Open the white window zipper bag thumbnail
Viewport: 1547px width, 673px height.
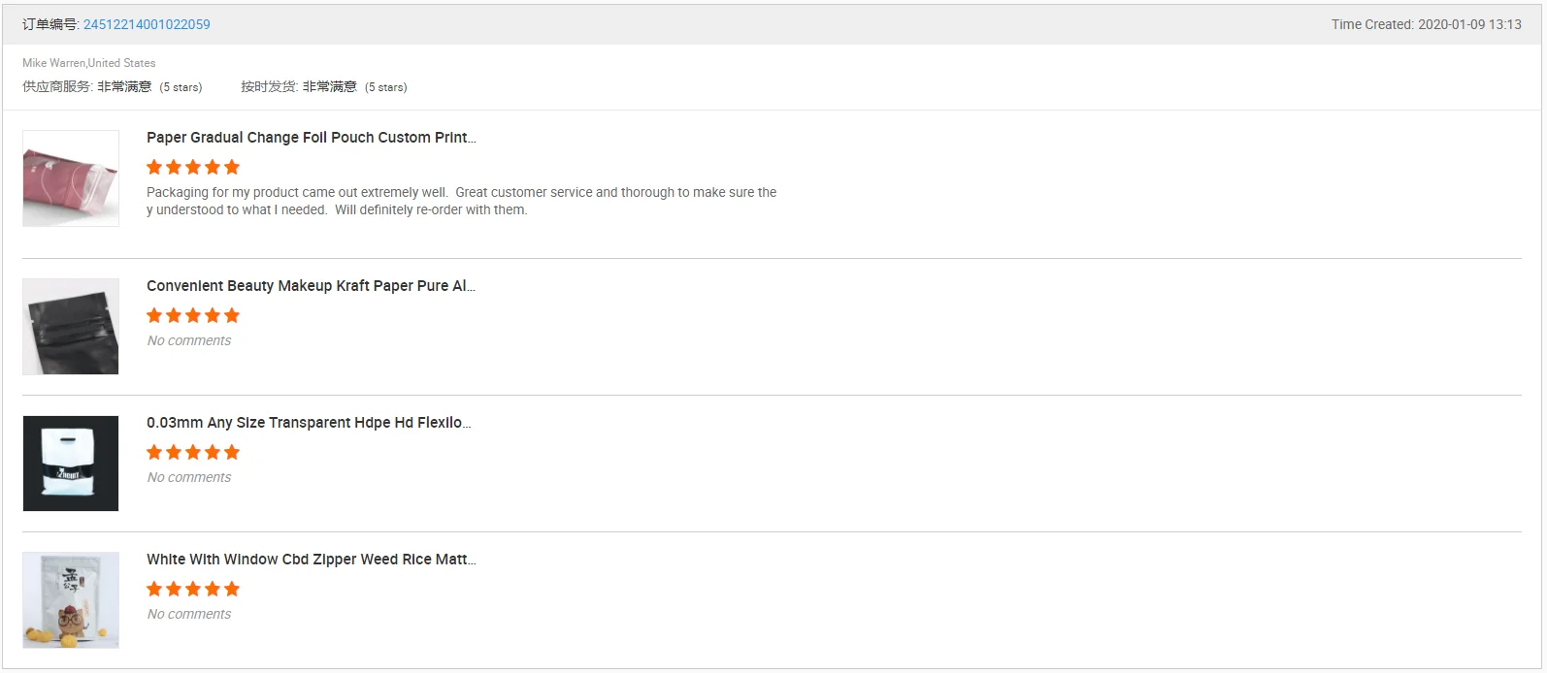pyautogui.click(x=71, y=600)
